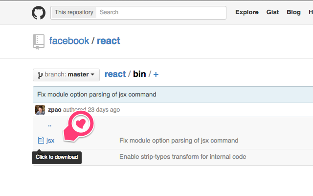Screen dimensions: 313x196
Task: Open the Blog navigation link
Action: pos(294,12)
